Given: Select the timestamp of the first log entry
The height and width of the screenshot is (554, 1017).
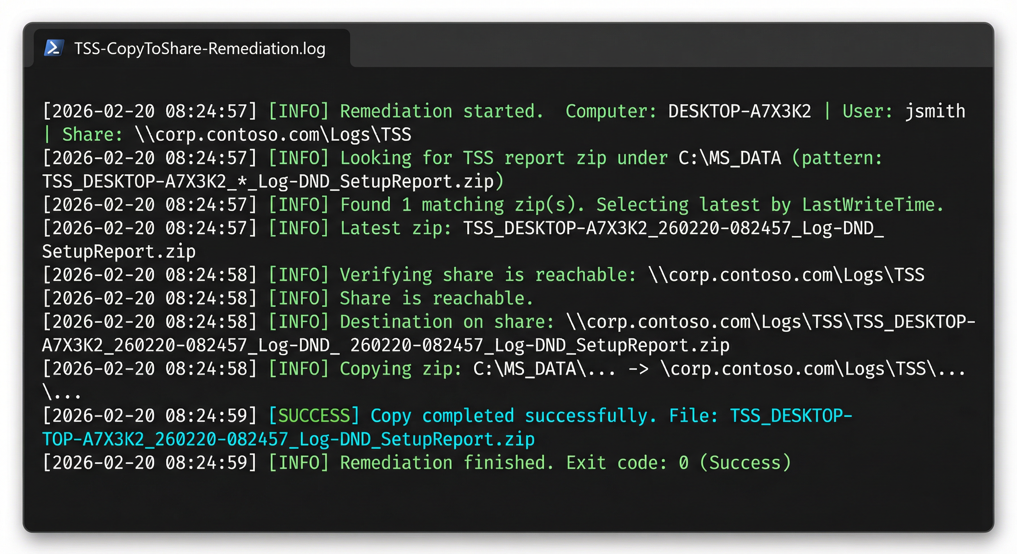Looking at the screenshot, I should pyautogui.click(x=150, y=111).
